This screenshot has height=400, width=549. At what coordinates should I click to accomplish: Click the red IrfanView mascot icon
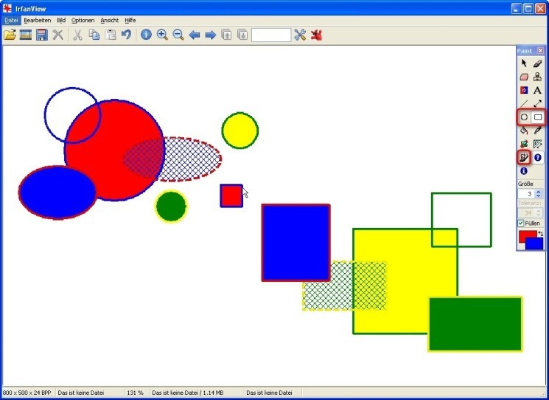coord(317,35)
